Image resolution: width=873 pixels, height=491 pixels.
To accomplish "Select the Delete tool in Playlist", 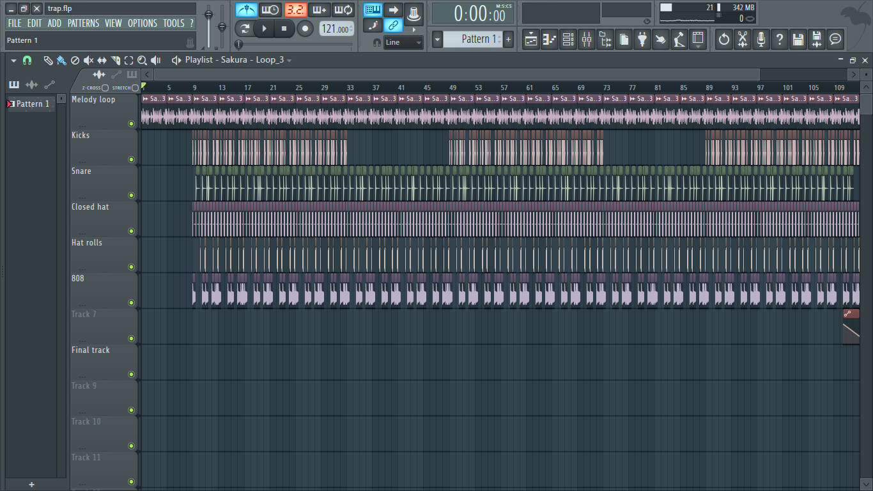I will point(75,60).
